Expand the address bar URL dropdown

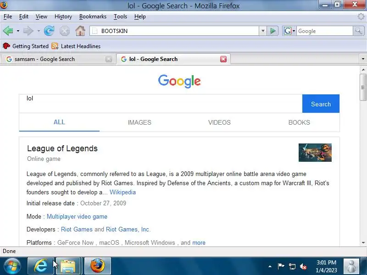coord(263,31)
